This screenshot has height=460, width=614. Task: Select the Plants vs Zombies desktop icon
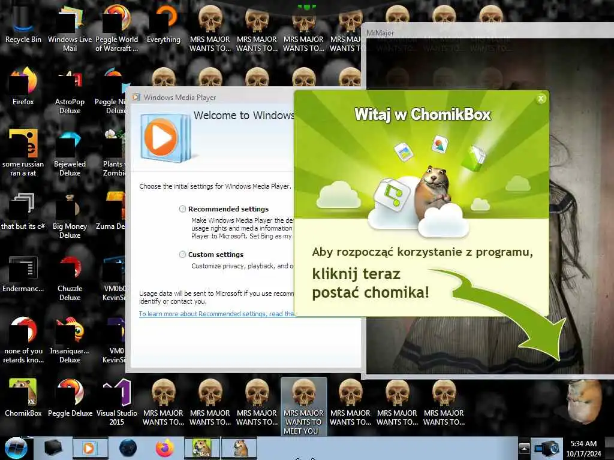click(x=113, y=153)
